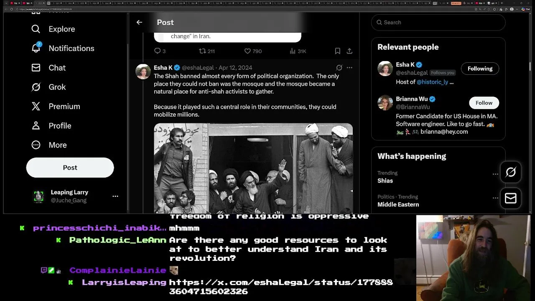
Task: Open options for the Shias trend
Action: (495, 174)
